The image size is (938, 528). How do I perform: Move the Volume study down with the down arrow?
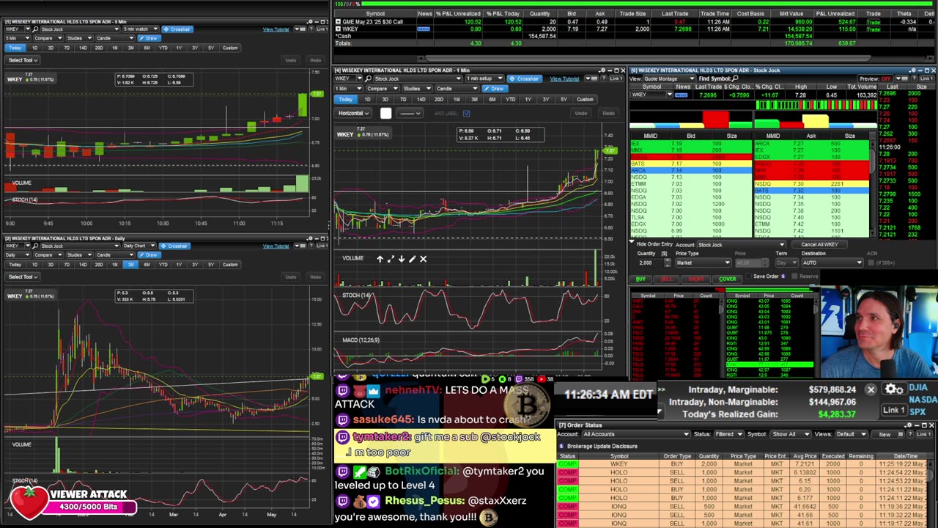click(x=401, y=258)
